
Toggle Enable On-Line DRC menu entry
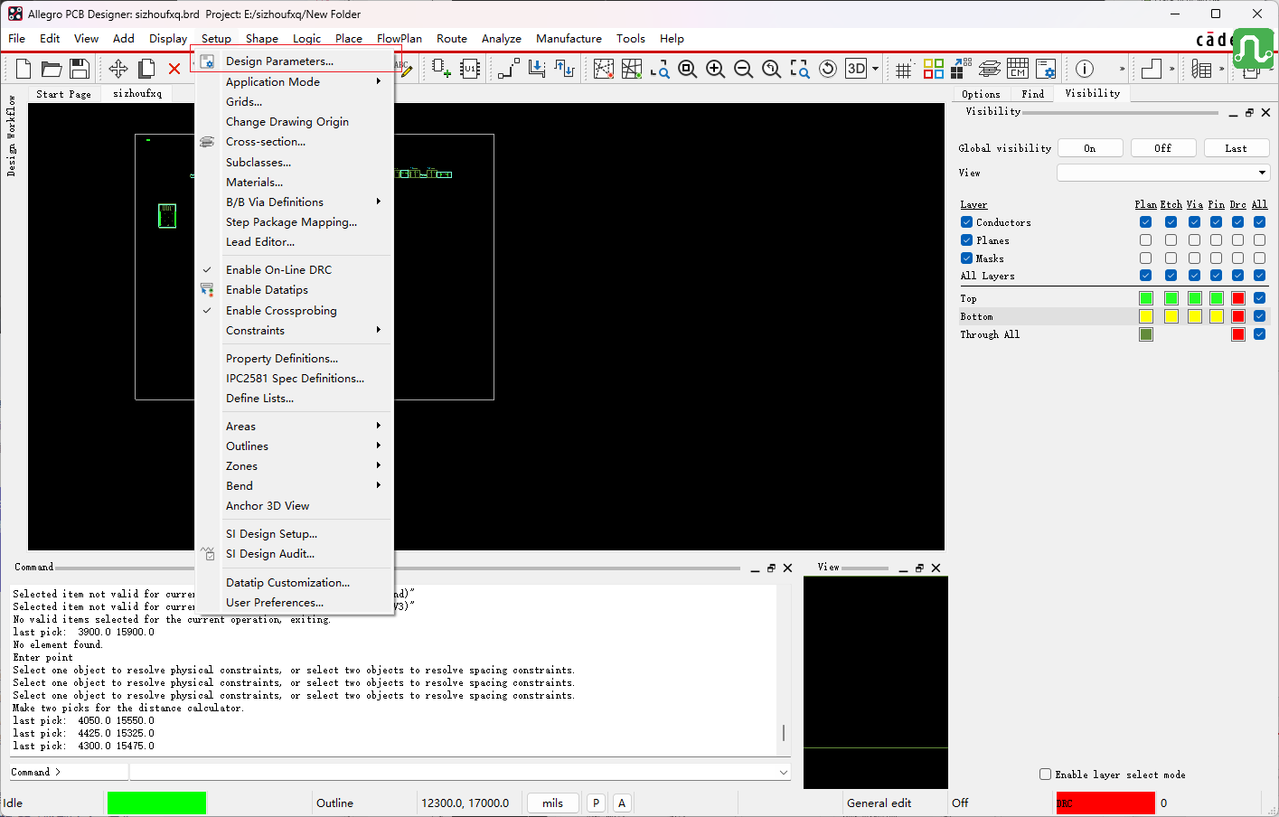click(x=295, y=269)
